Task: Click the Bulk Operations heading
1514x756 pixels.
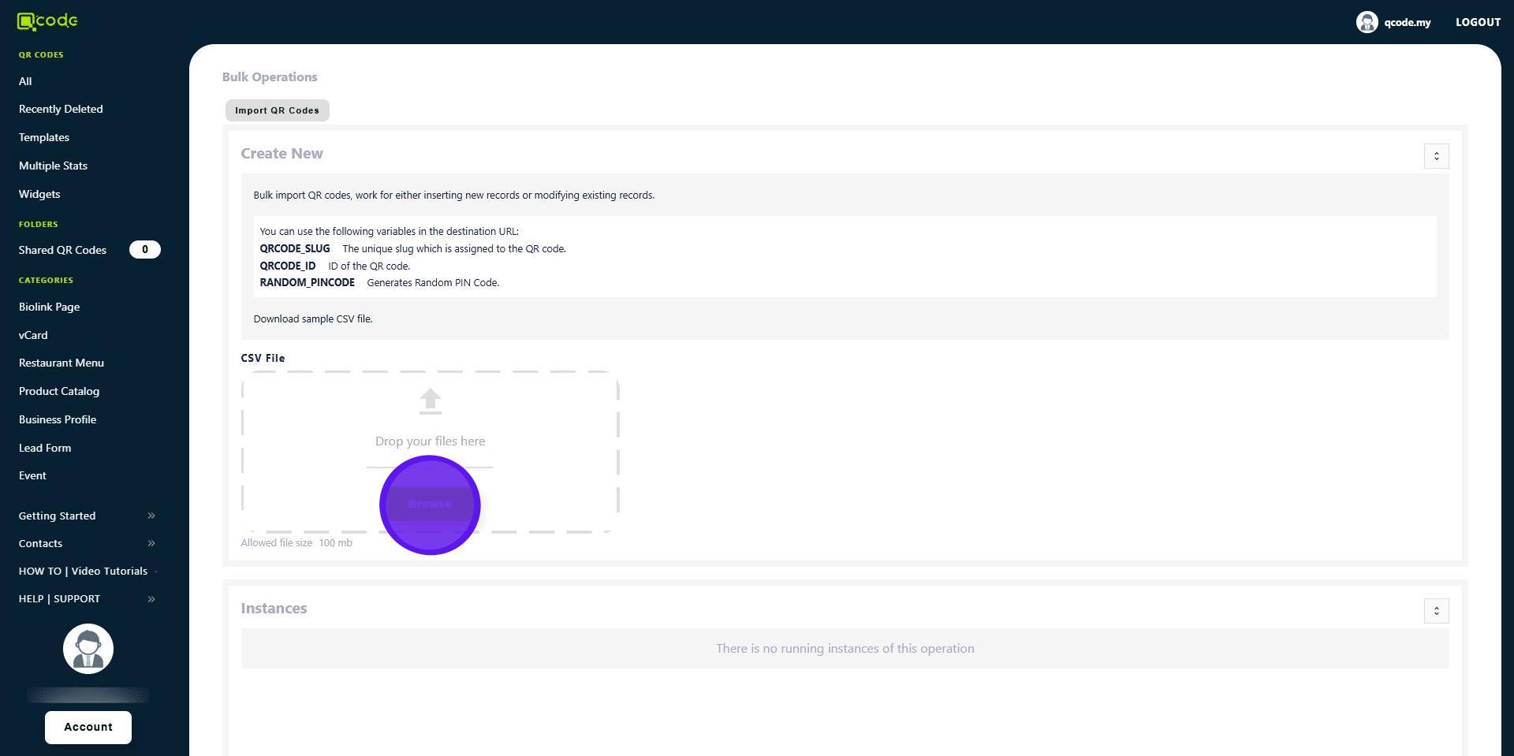Action: [270, 77]
